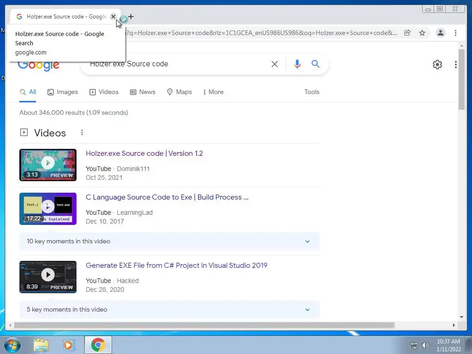Play Holzer.exe video thumbnail preview
The height and width of the screenshot is (354, 472).
coord(48,165)
